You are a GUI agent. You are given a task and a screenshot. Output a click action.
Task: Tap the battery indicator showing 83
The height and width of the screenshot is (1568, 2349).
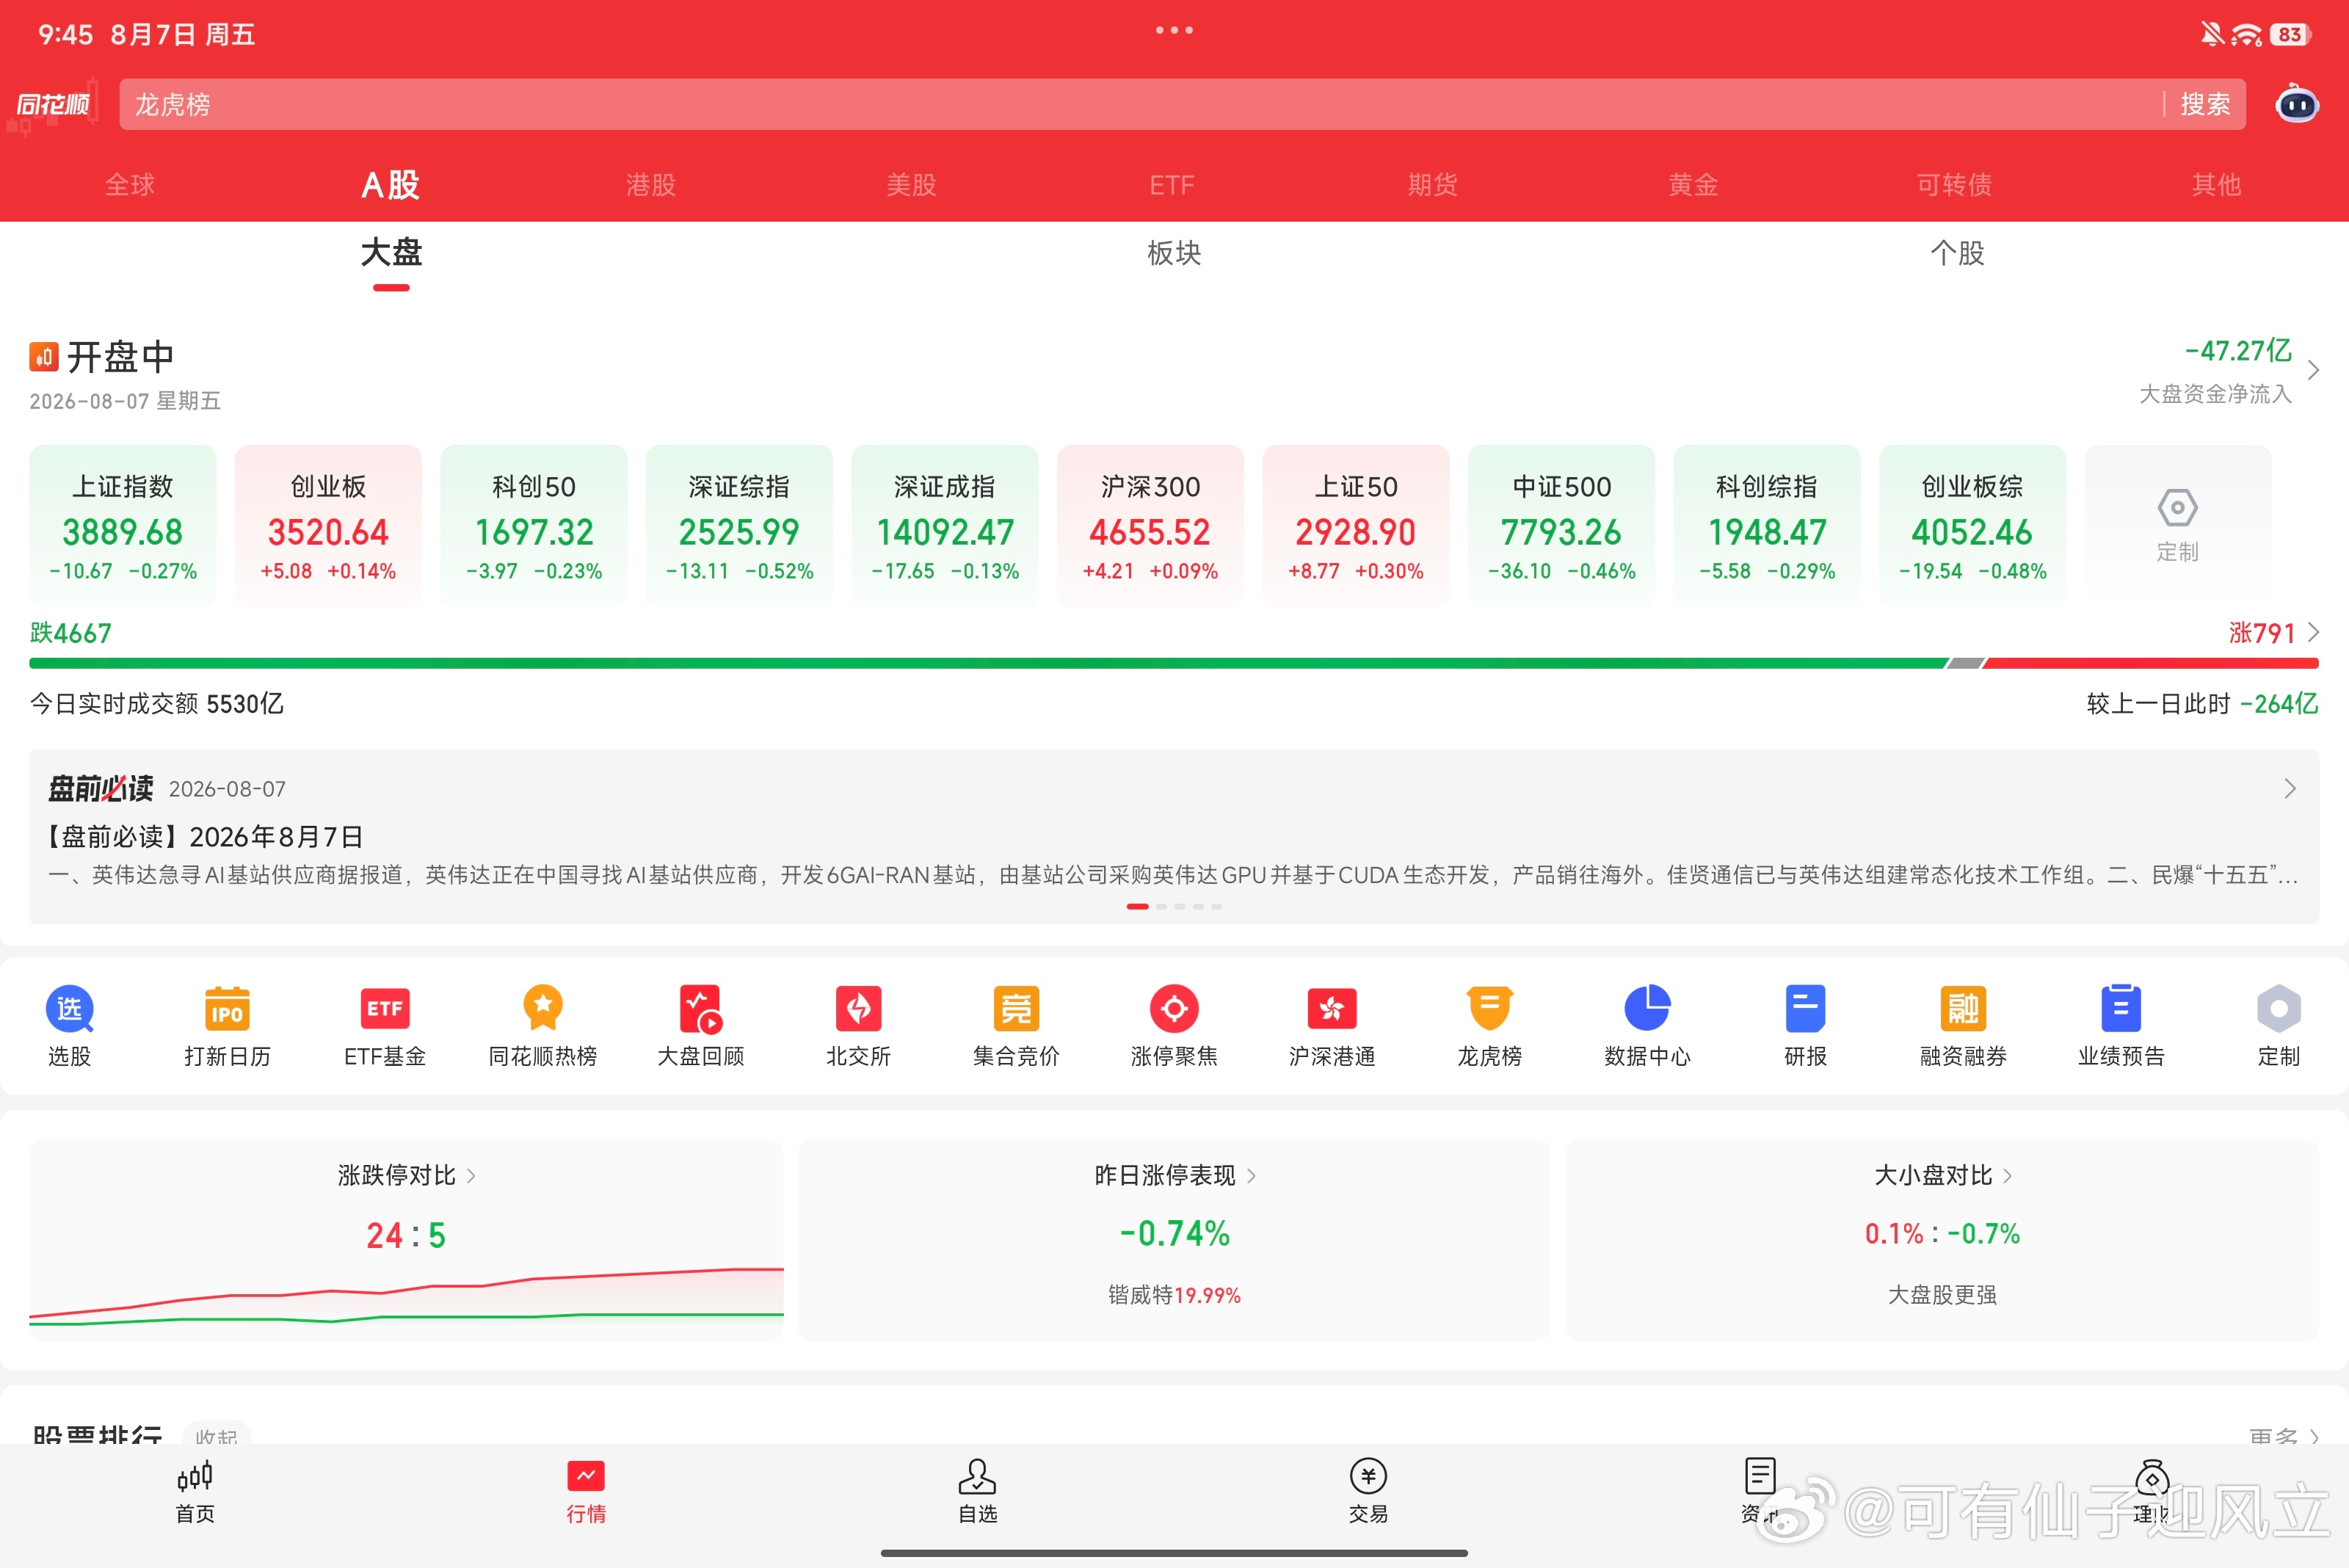[x=2291, y=34]
